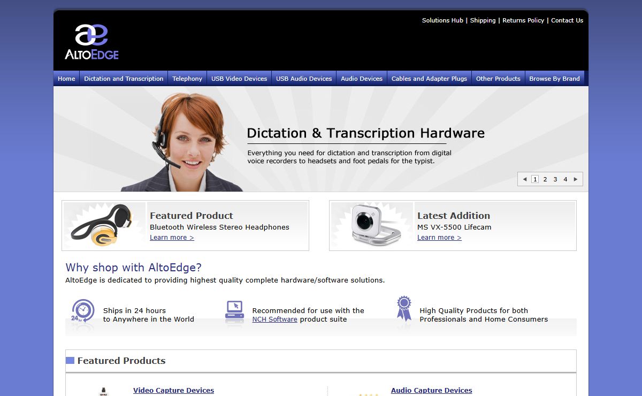Click Why shop with AltoEdge heading
The width and height of the screenshot is (642, 396).
(x=134, y=268)
